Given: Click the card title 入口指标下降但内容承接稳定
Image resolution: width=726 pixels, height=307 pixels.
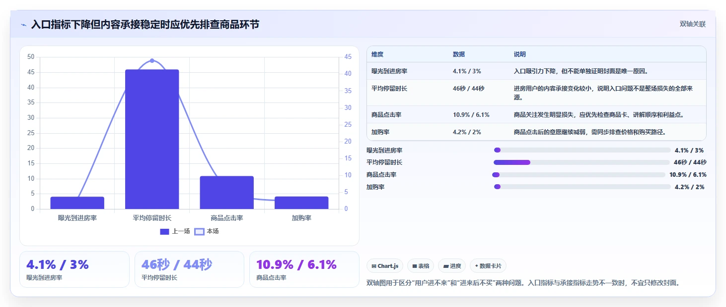Looking at the screenshot, I should coord(145,25).
